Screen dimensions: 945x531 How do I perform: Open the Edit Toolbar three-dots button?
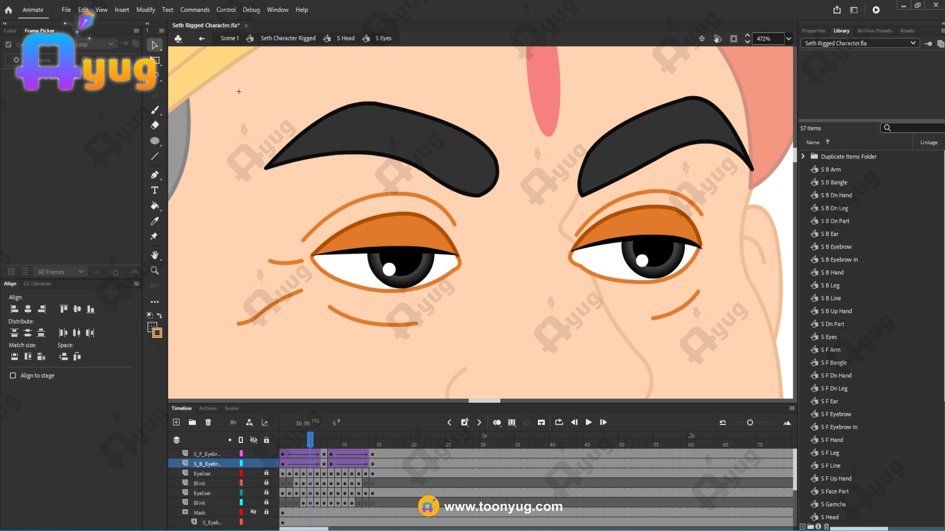tap(155, 301)
